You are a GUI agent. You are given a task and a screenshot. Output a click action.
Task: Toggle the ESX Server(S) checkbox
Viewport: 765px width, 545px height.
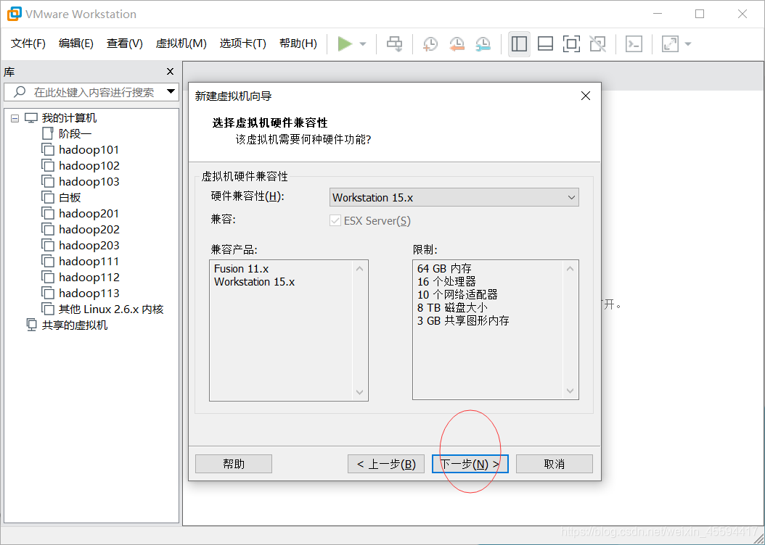tap(335, 220)
